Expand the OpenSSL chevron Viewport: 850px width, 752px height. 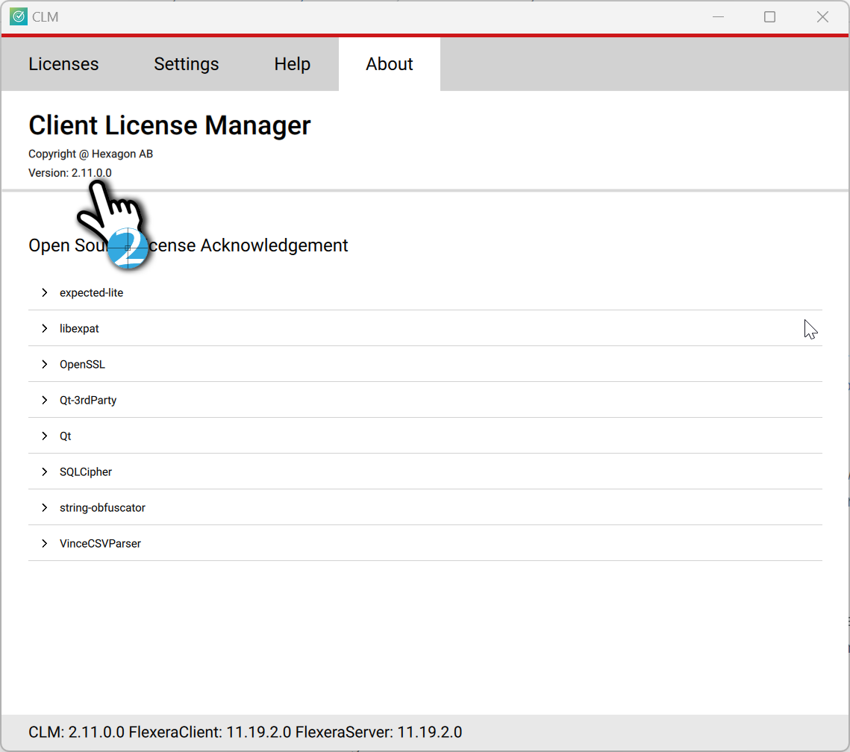coord(45,364)
